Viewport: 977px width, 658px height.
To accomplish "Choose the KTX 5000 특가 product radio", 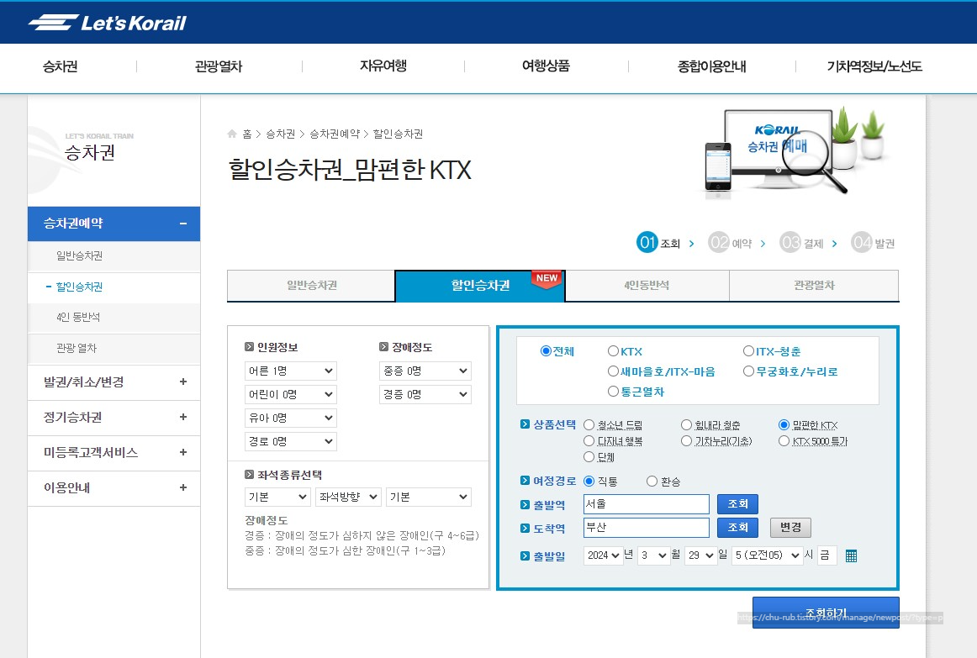I will click(784, 440).
